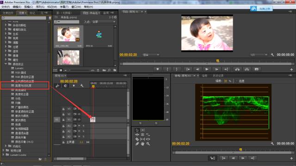Expand the 键控 folder

pyautogui.click(x=6, y=59)
